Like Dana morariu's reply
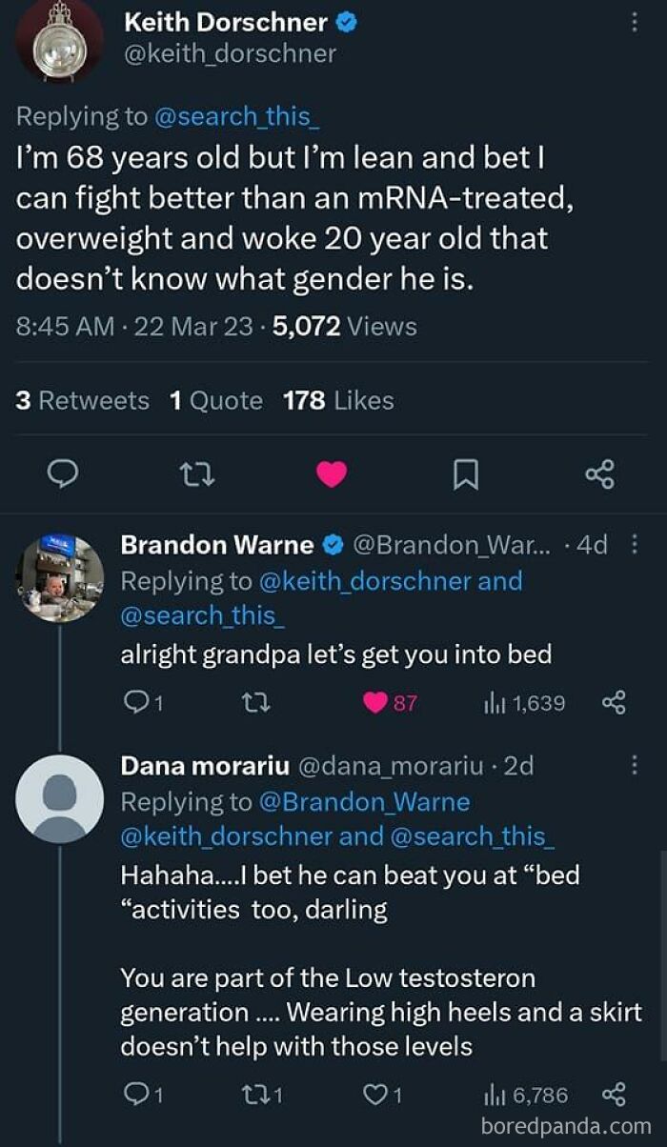 [379, 1095]
